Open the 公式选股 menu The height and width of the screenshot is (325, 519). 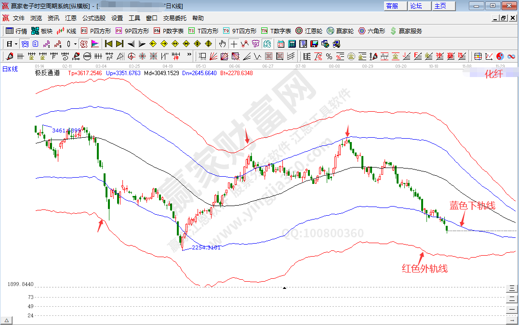coord(94,18)
